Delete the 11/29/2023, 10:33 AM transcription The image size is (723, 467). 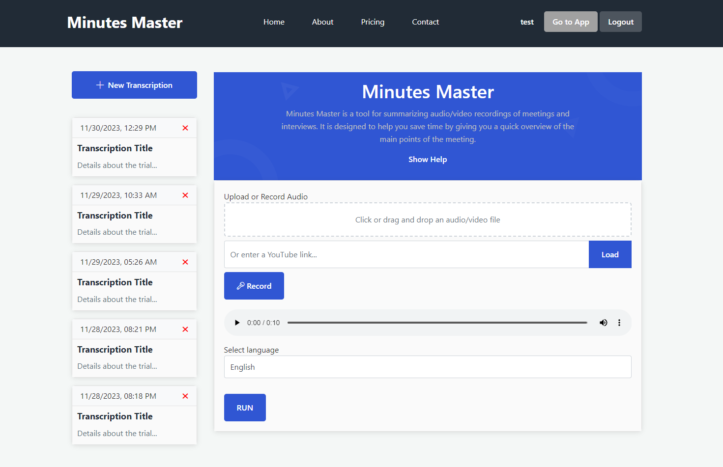(x=185, y=195)
